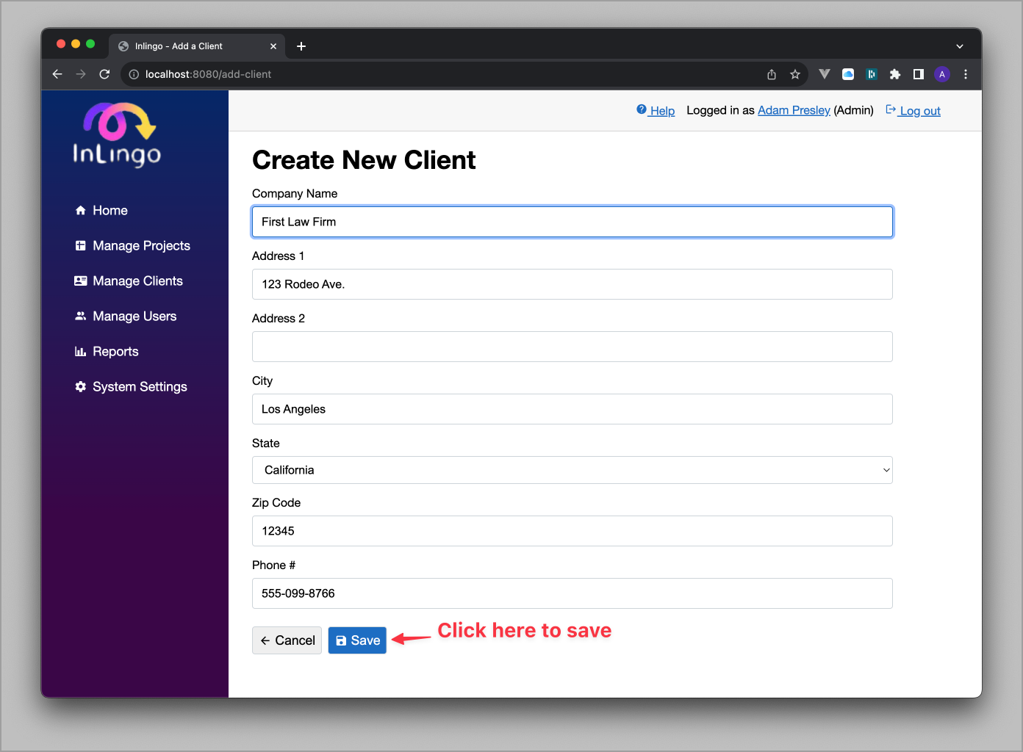Cancel creating the client

click(x=287, y=640)
